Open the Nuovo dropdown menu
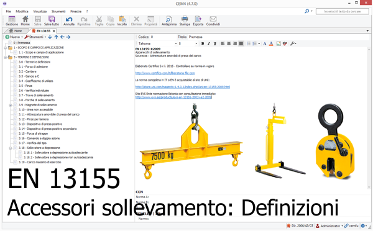Screen dimensions: 373x231 [x=14, y=37]
